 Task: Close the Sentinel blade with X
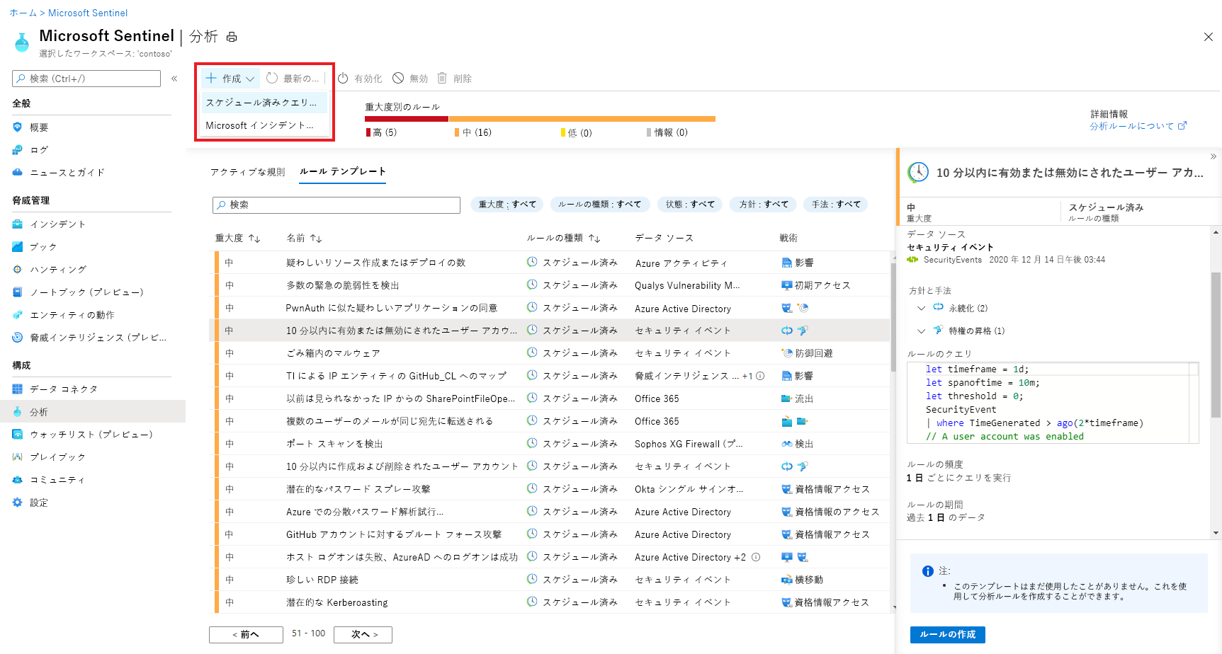[1209, 37]
